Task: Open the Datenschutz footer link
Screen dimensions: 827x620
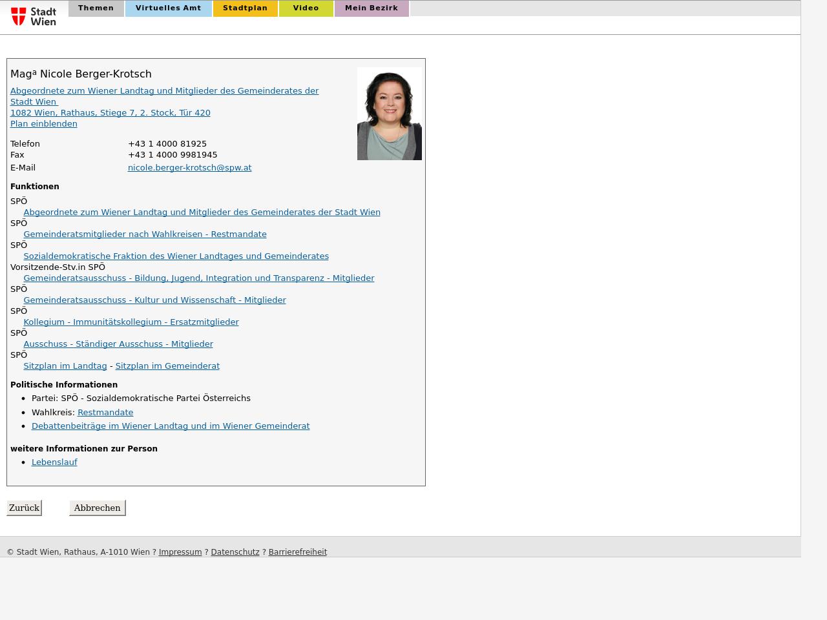Action: [235, 552]
